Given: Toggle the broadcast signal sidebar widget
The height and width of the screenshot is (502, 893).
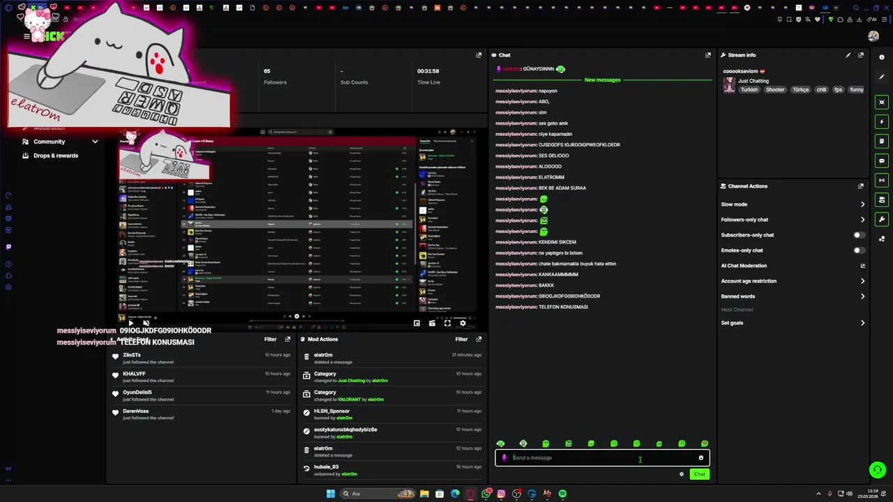Looking at the screenshot, I should [882, 181].
